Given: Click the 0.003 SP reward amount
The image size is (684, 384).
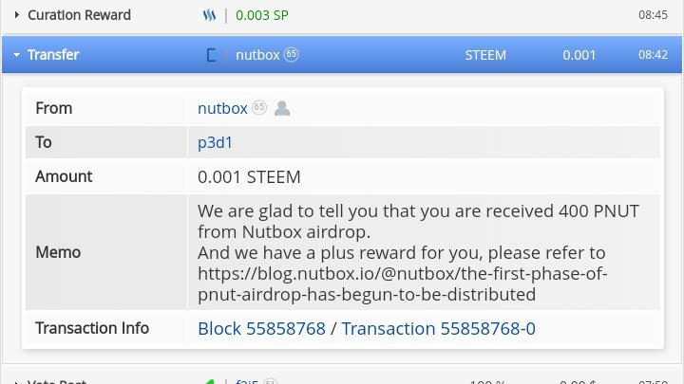Looking at the screenshot, I should pos(262,16).
